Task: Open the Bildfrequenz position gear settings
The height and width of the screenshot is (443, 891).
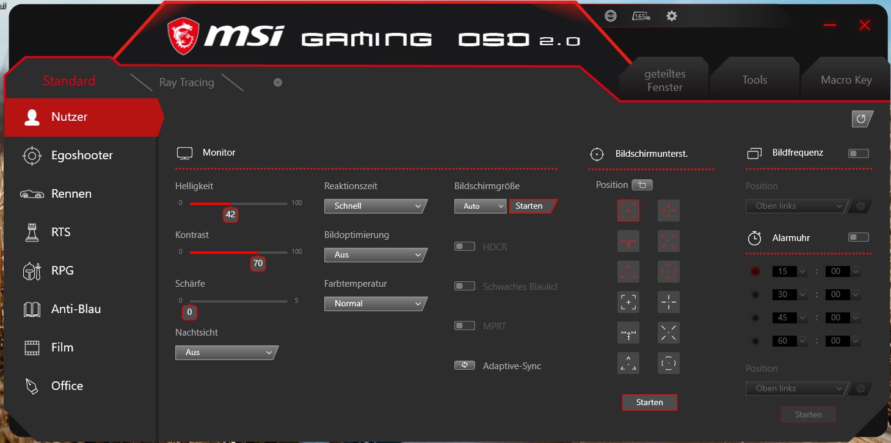Action: pos(861,206)
